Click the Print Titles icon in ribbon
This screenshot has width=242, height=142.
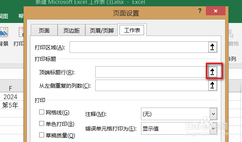[x=21, y=32]
